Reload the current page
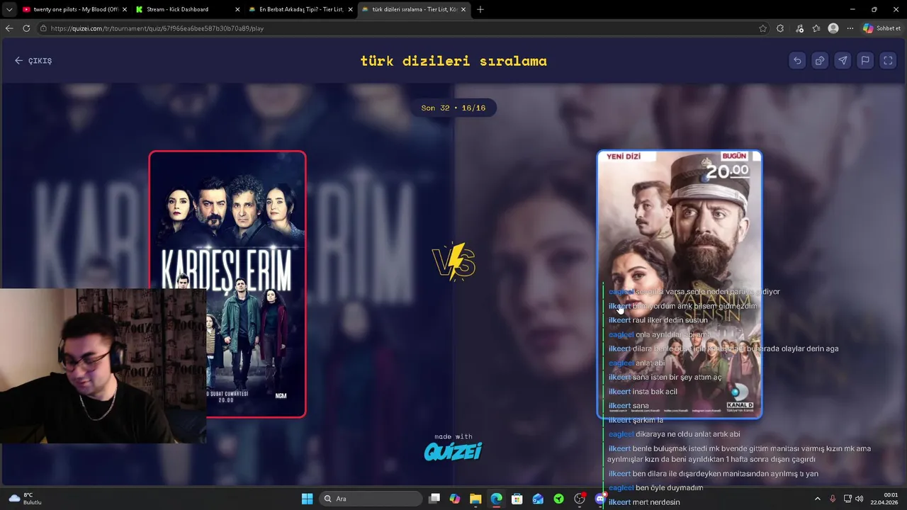This screenshot has width=907, height=510. coord(26,28)
